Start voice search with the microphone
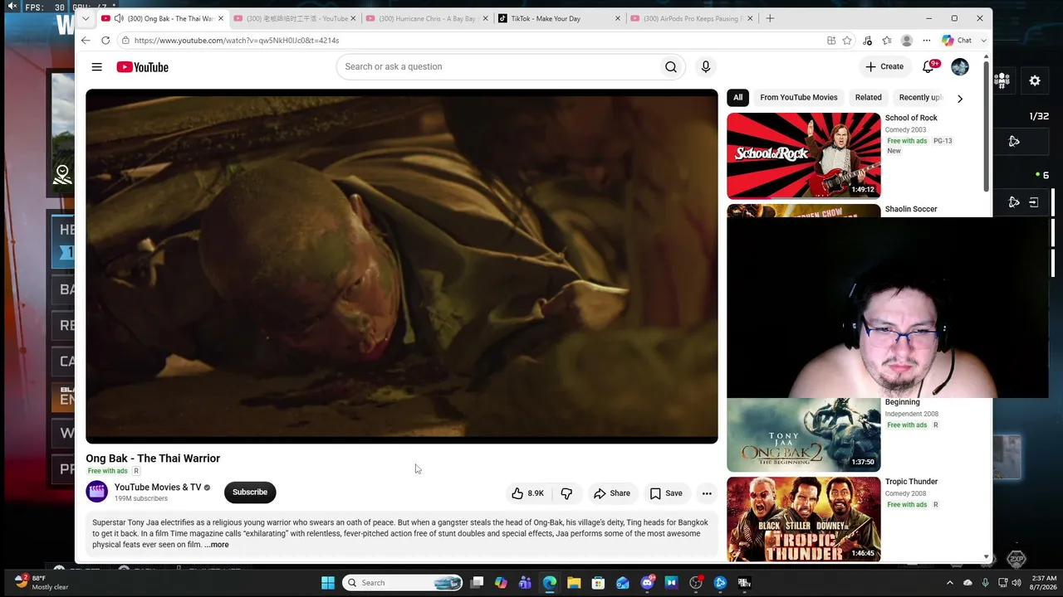 705,67
